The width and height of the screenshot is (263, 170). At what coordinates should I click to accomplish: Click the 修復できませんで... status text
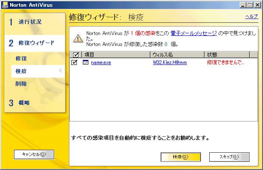pos(226,62)
